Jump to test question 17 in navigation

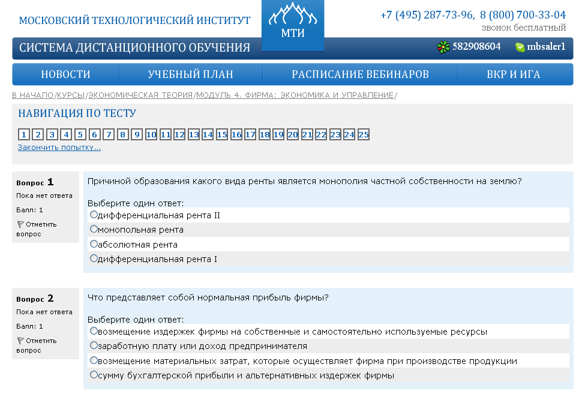pos(250,134)
